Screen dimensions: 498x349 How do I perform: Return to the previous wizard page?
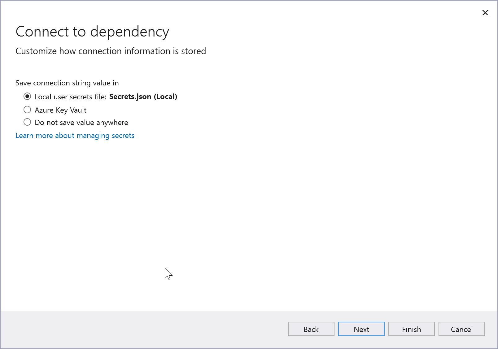click(x=311, y=329)
